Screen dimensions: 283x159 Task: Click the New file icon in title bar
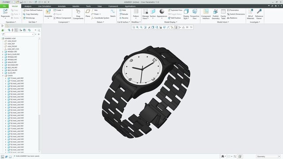14,2
